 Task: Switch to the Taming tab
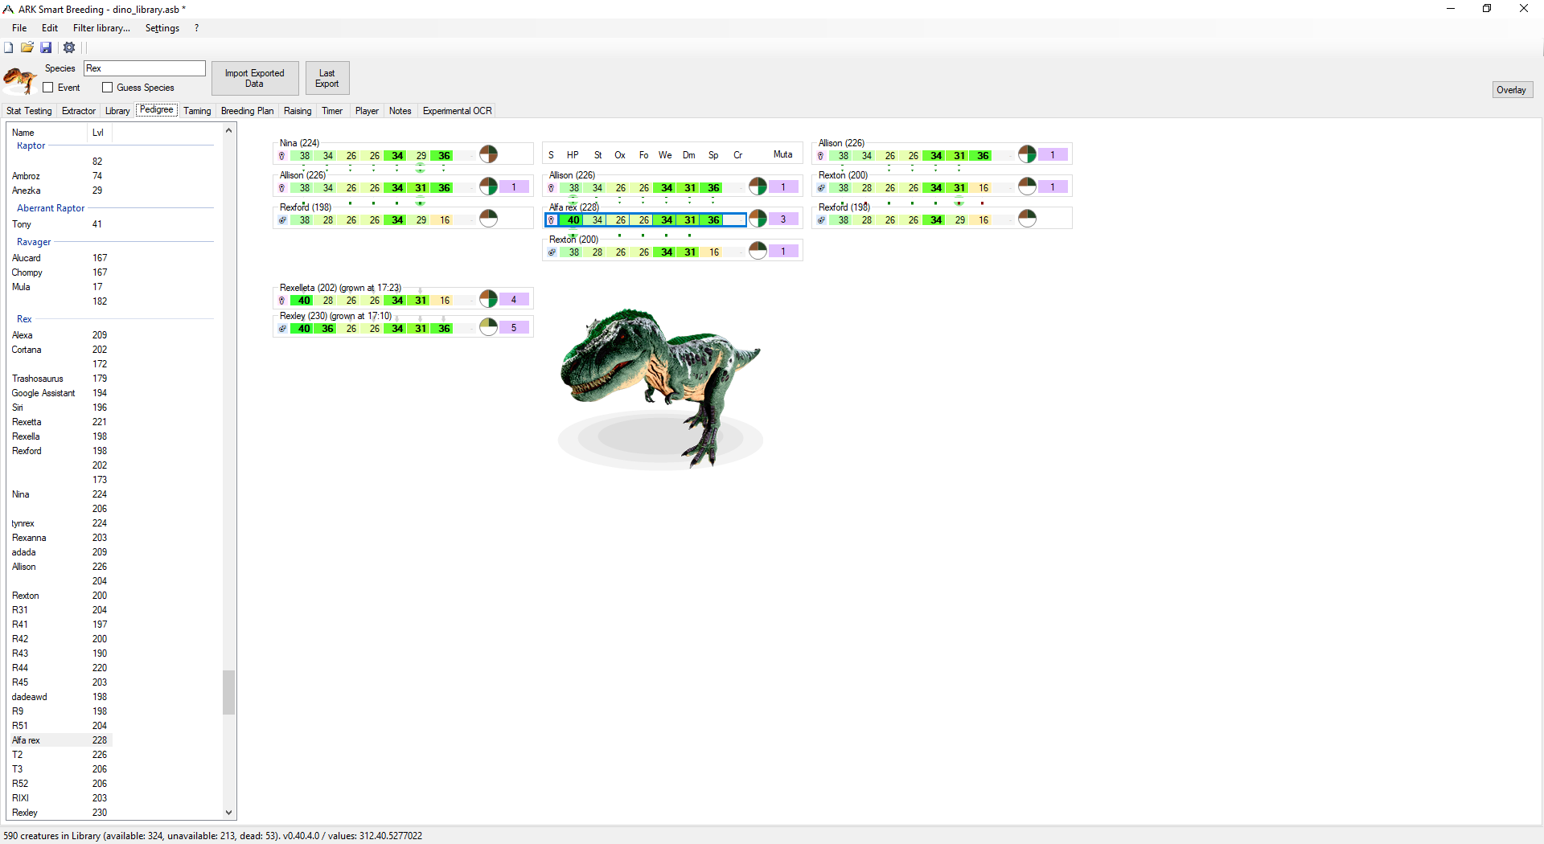[x=197, y=111]
